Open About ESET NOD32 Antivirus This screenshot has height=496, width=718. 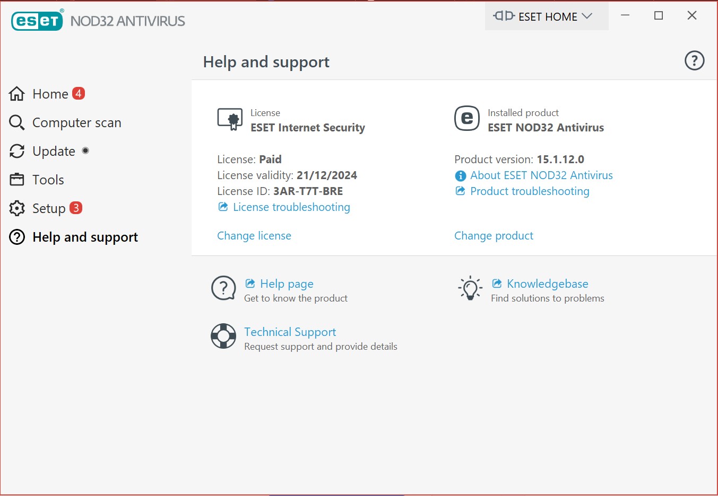(x=541, y=175)
